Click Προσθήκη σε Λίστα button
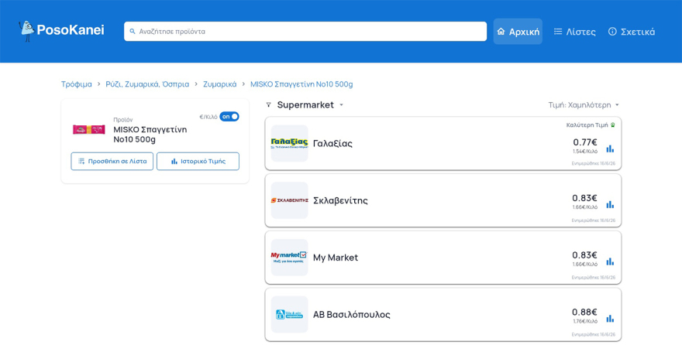Viewport: 682px width, 345px height. [x=112, y=161]
